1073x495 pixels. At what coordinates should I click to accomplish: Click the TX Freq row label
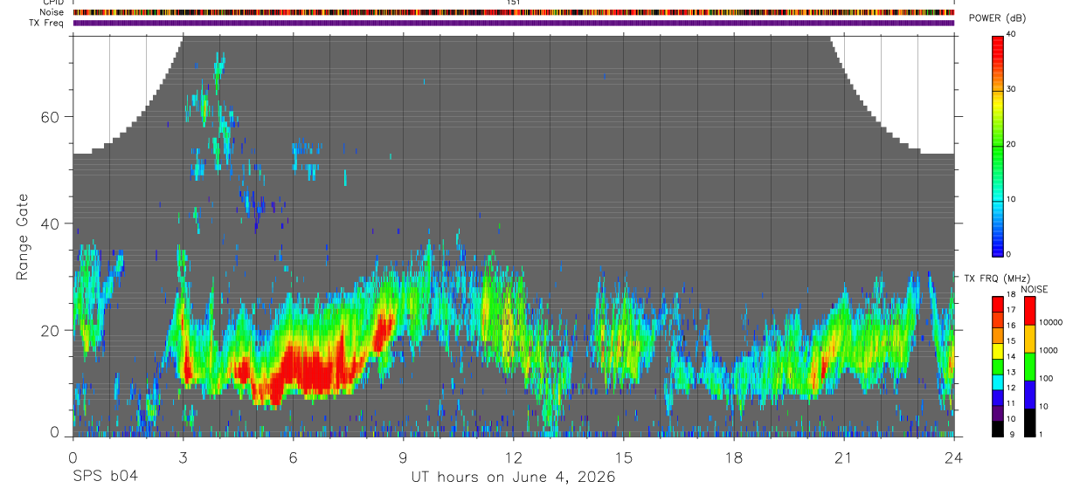point(46,23)
